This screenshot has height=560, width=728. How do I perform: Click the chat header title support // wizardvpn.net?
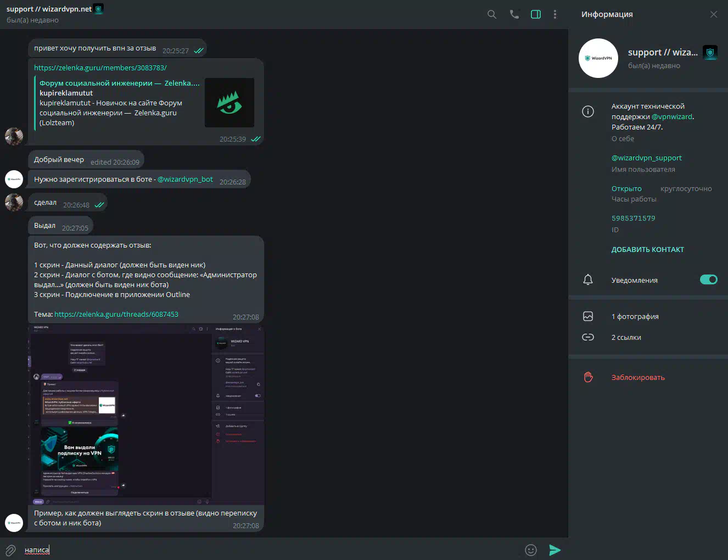click(49, 9)
